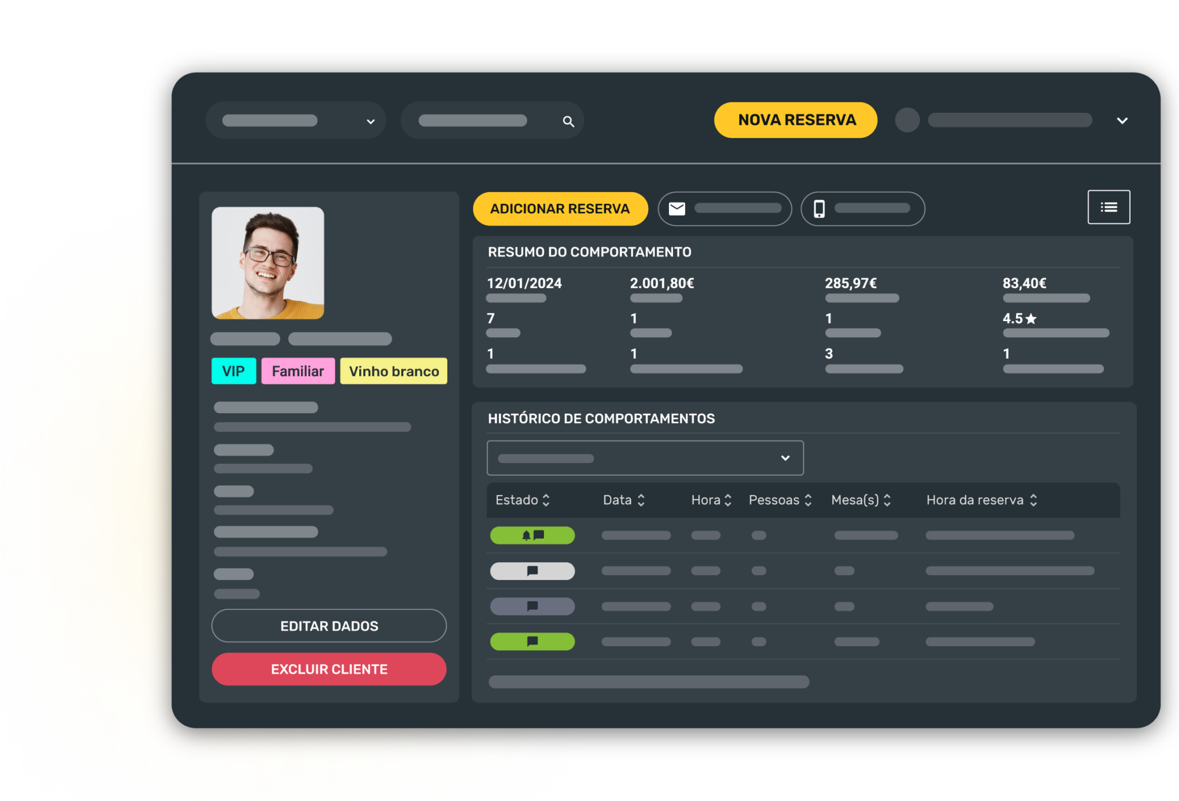Sort table by Estado column
Image resolution: width=1179 pixels, height=801 pixels.
(546, 500)
